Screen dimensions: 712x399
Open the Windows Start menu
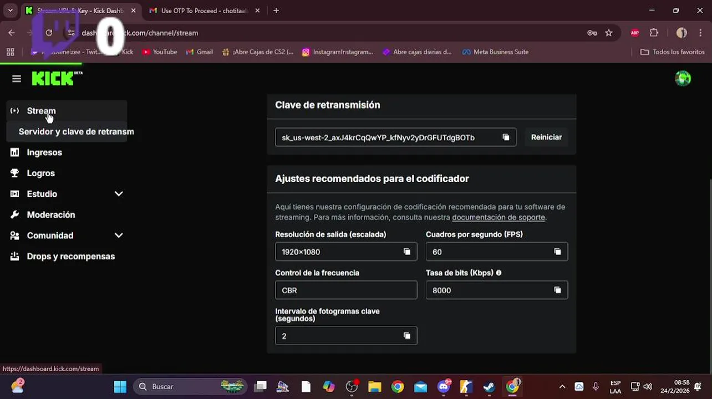120,386
